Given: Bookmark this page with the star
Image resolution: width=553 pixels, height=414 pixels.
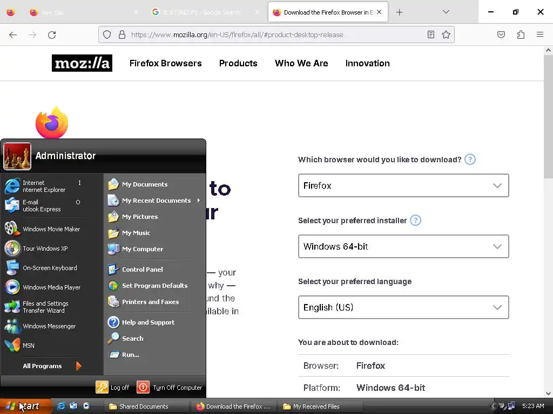Looking at the screenshot, I should [x=446, y=34].
